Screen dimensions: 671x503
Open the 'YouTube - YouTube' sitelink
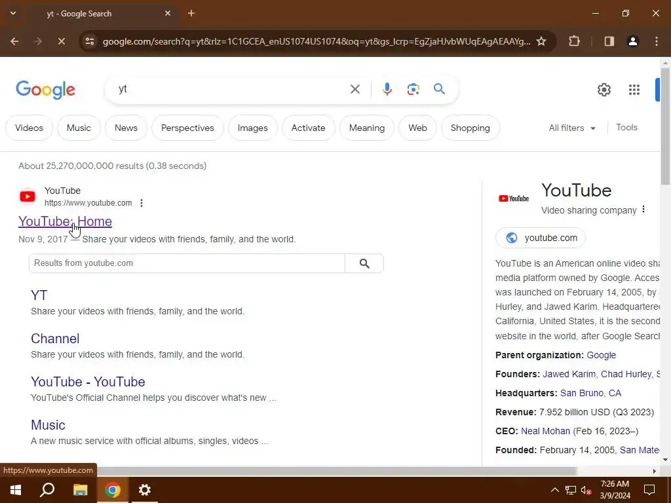pos(88,382)
